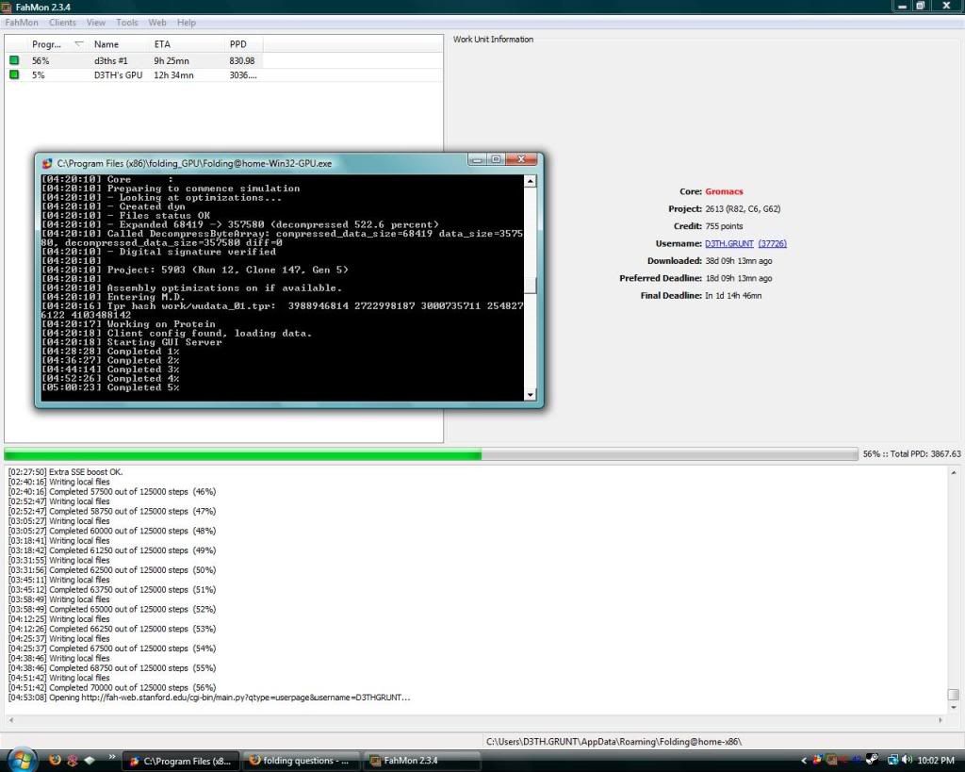Click the green status square for D3TH's GPU

point(14,74)
